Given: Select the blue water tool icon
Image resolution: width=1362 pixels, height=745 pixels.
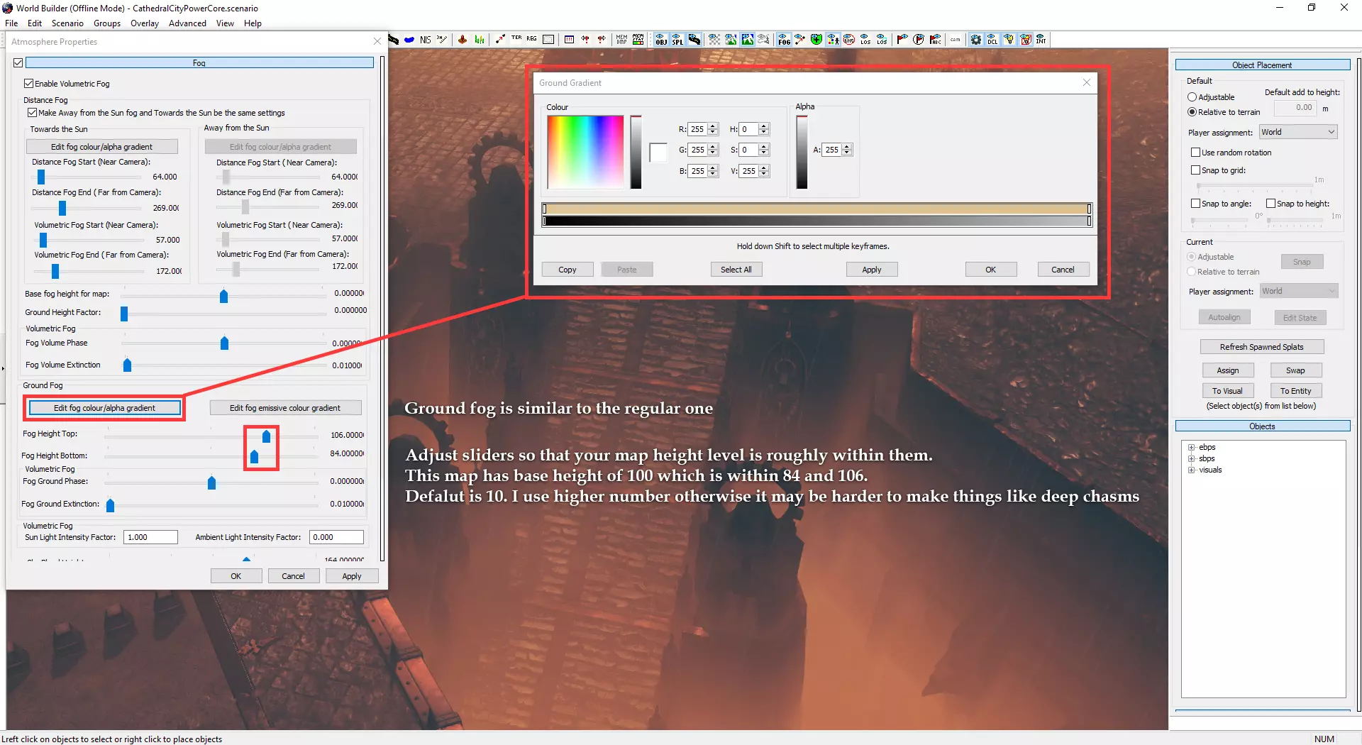Looking at the screenshot, I should [x=409, y=40].
